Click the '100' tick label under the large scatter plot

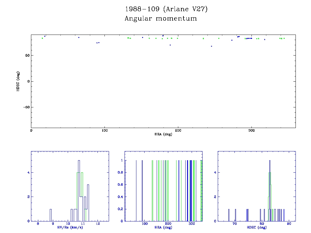(104, 130)
